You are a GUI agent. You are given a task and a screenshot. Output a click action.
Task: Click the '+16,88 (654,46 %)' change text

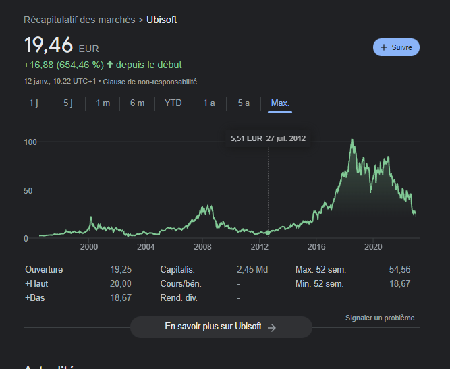pyautogui.click(x=63, y=65)
